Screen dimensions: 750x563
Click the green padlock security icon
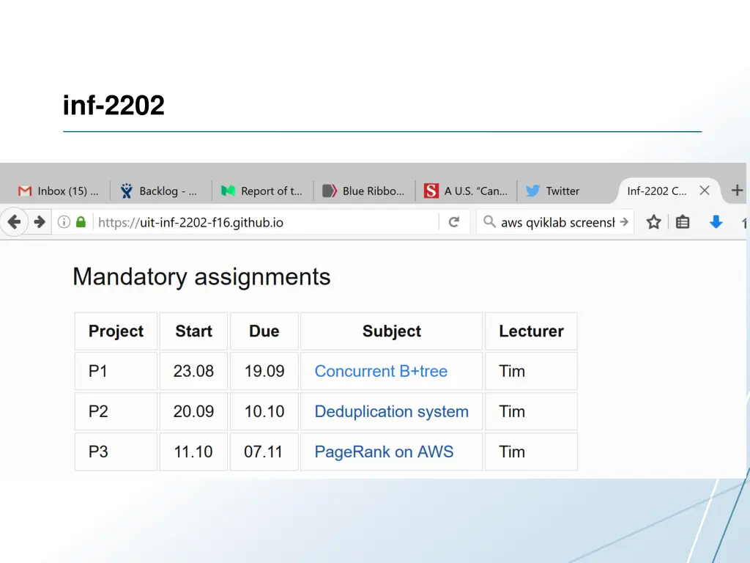[x=81, y=222]
